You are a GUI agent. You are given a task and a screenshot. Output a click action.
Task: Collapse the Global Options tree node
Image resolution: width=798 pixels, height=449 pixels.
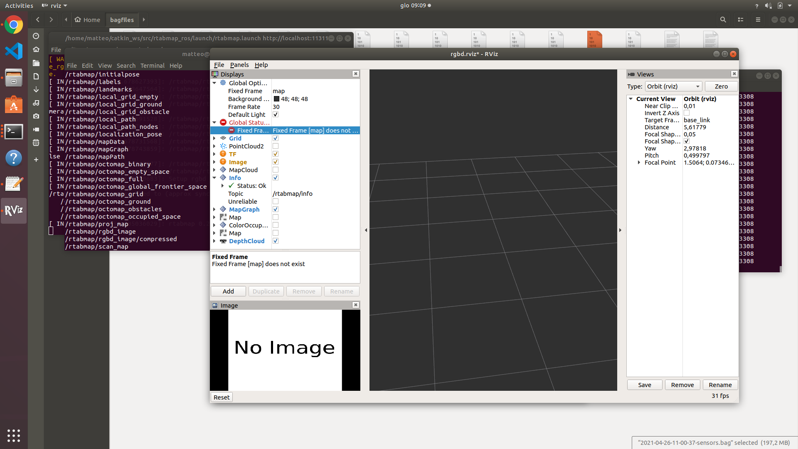(214, 83)
